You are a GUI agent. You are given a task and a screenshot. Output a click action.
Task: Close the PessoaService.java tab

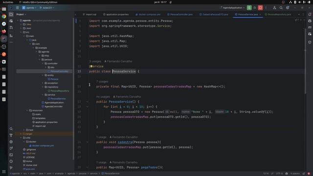tap(260, 14)
